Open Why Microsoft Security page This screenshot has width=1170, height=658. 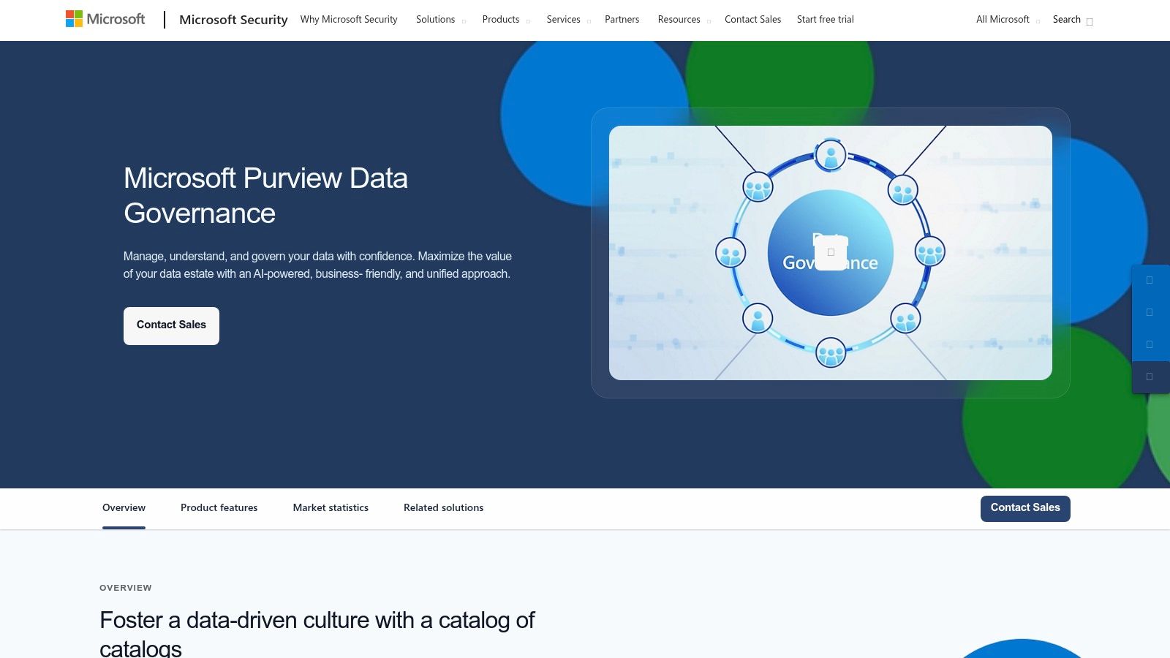pyautogui.click(x=349, y=20)
